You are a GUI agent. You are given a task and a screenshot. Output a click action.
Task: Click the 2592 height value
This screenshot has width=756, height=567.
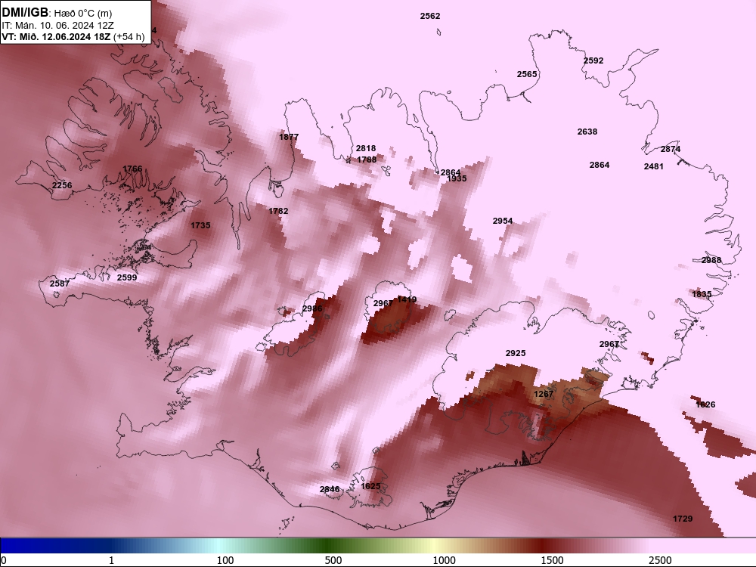coord(593,60)
